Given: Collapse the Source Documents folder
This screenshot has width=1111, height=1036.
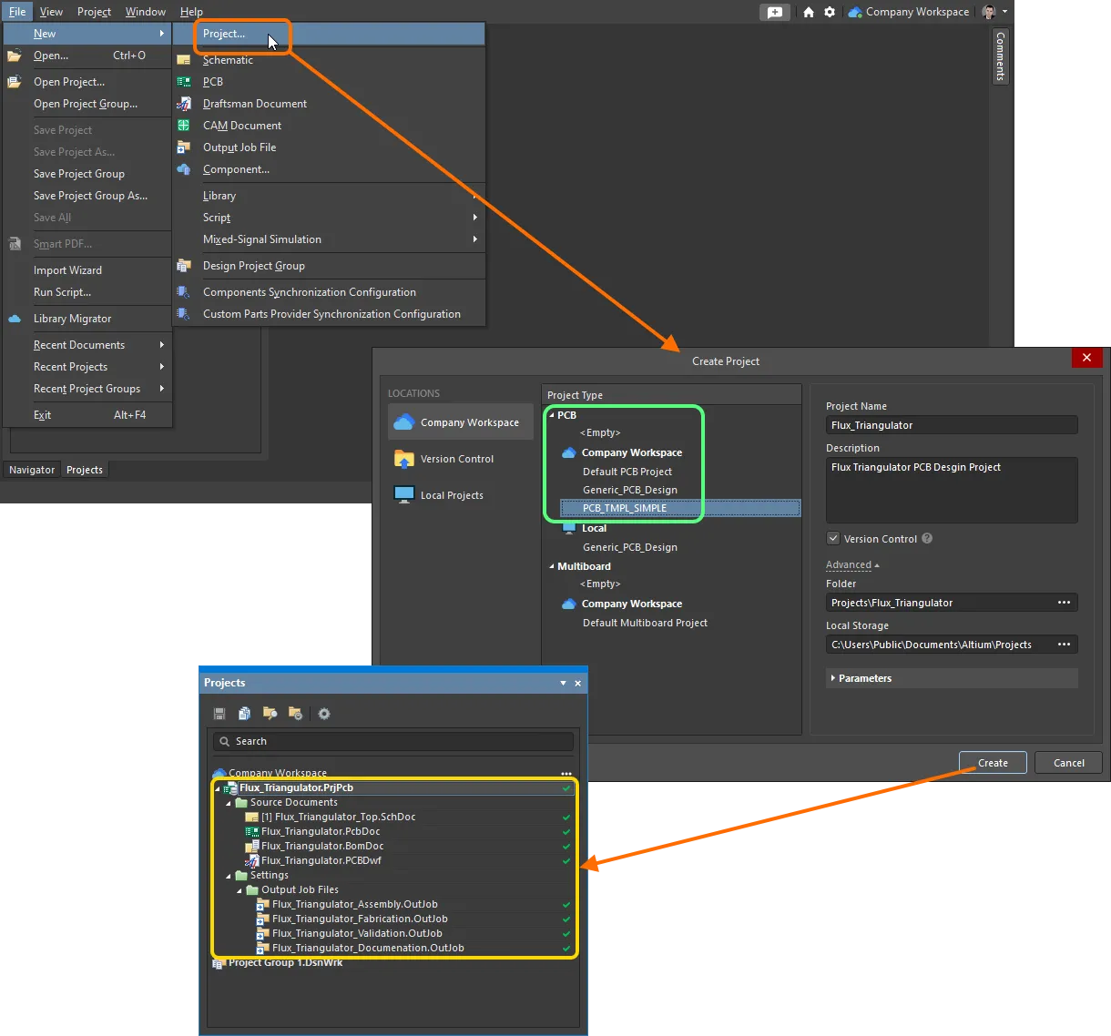Looking at the screenshot, I should click(x=229, y=803).
